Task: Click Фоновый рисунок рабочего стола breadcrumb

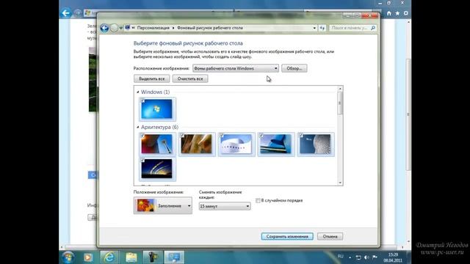Action: coord(210,28)
